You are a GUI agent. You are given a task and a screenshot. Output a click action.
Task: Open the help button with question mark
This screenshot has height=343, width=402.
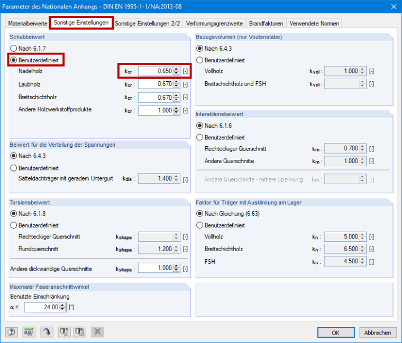point(12,332)
